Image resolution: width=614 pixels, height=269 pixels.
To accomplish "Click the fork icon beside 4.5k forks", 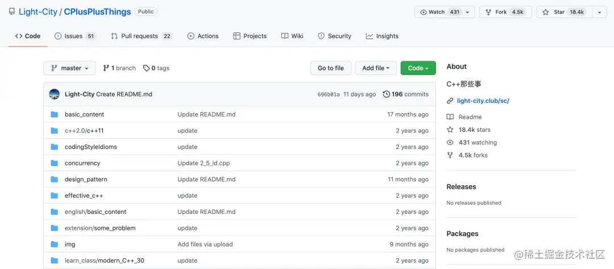I will click(450, 155).
